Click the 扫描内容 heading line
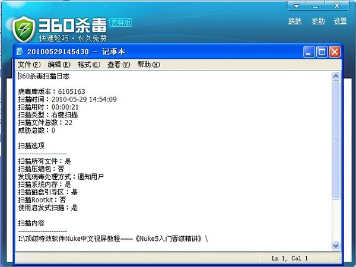 point(31,223)
